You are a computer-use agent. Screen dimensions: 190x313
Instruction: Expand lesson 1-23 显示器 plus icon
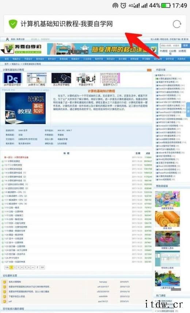(3, 246)
